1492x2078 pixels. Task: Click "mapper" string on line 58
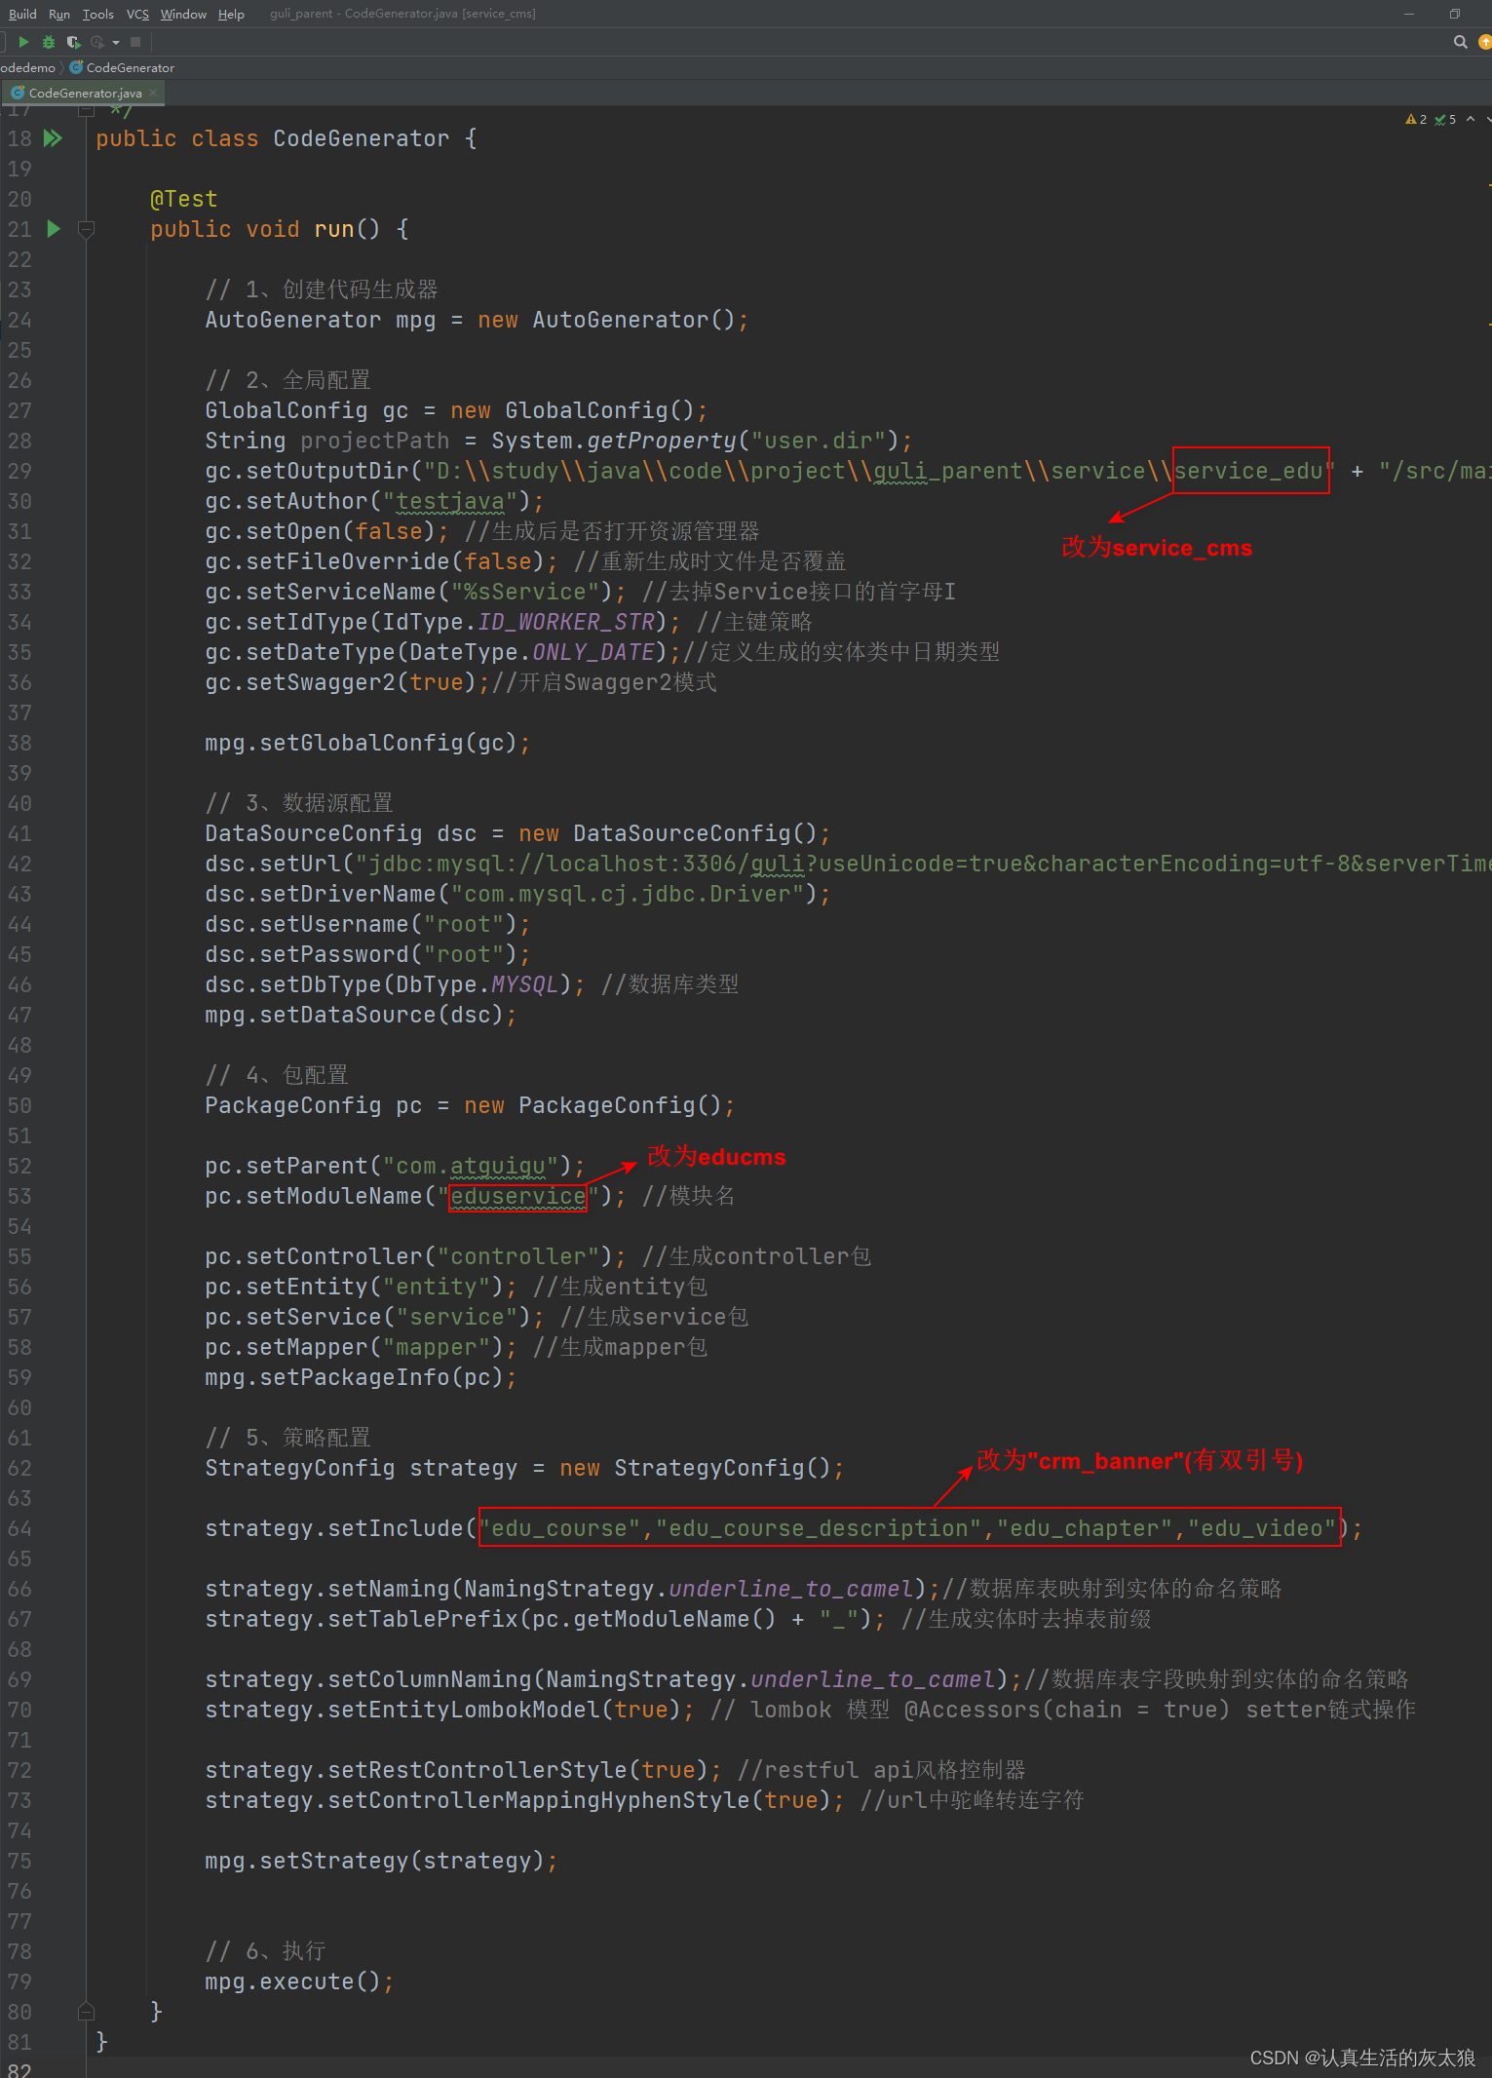(x=436, y=1347)
